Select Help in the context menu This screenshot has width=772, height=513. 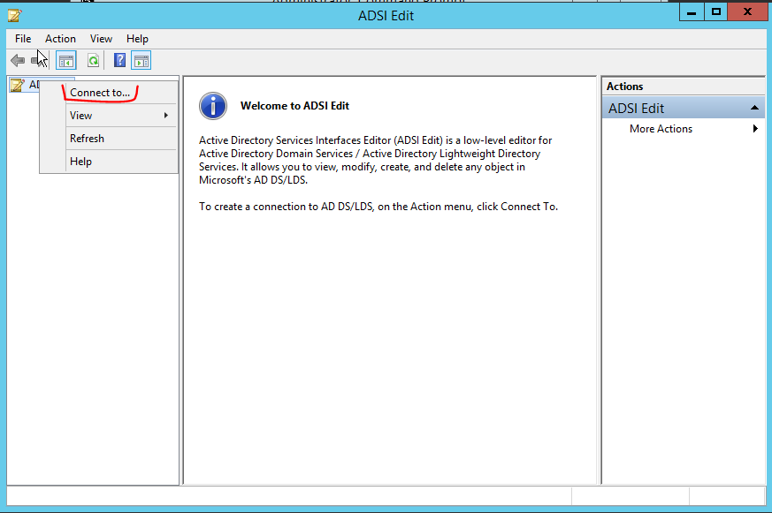(108, 162)
